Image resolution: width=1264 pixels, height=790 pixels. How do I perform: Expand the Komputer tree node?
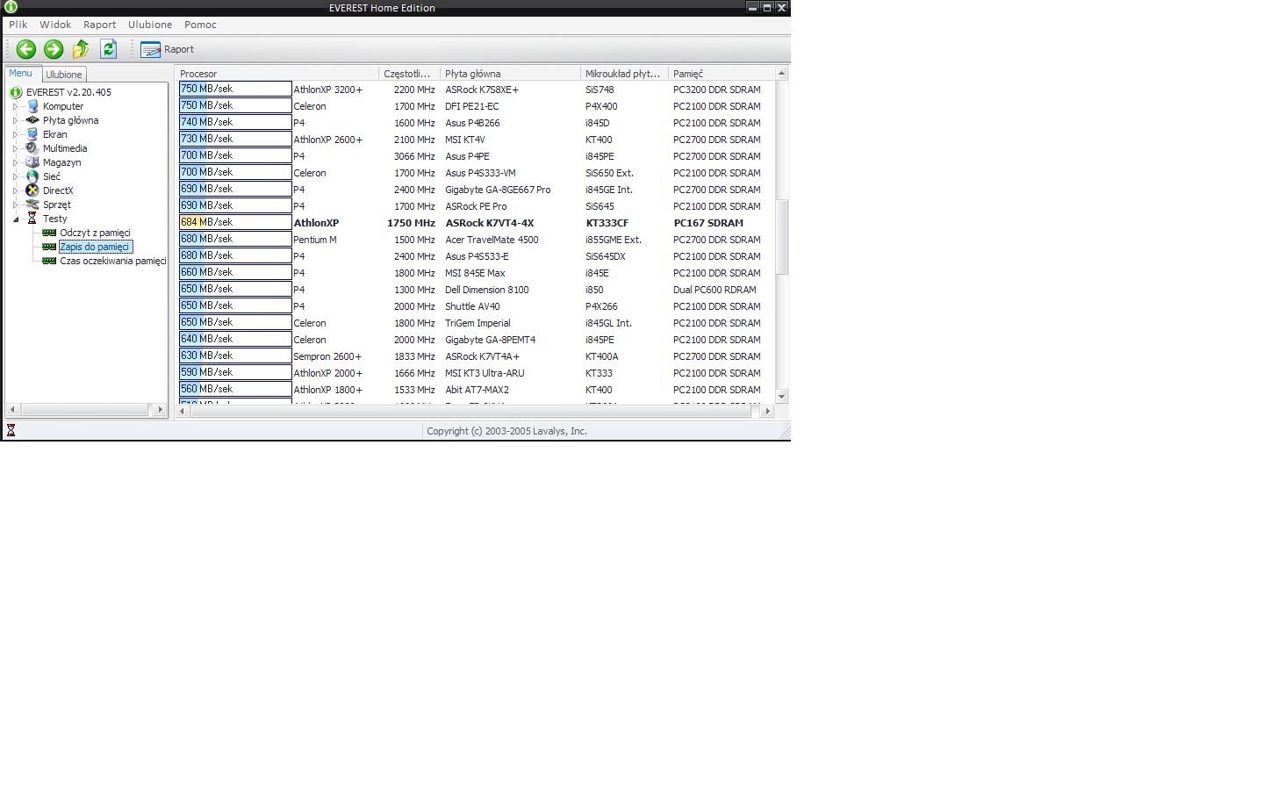point(15,106)
